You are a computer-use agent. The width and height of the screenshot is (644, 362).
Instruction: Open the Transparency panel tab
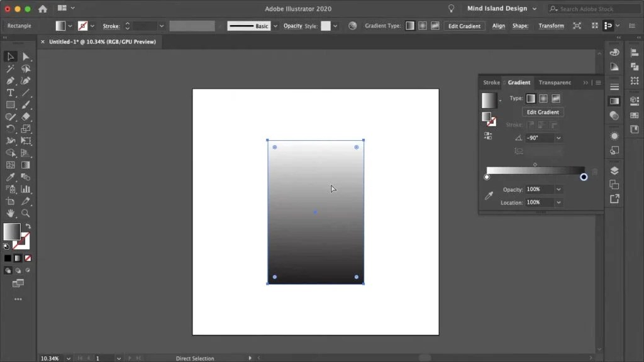coord(555,82)
